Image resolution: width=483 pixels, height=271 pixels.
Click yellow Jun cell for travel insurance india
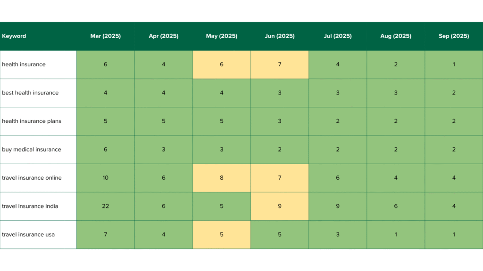pyautogui.click(x=280, y=206)
